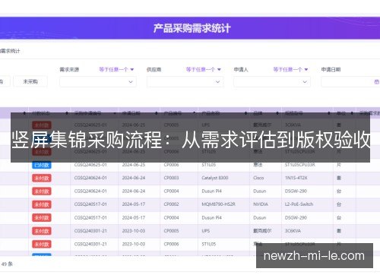Change the 等于任意一个 operator for 供应商
The image size is (380, 275).
point(204,69)
